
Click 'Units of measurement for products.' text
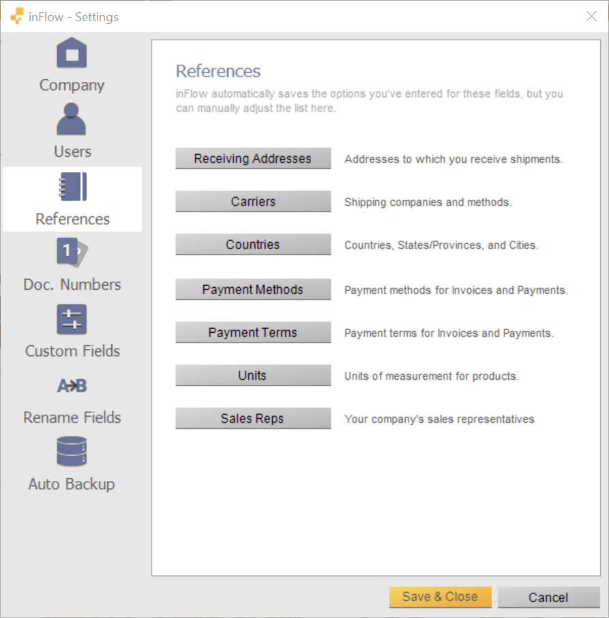coord(432,376)
